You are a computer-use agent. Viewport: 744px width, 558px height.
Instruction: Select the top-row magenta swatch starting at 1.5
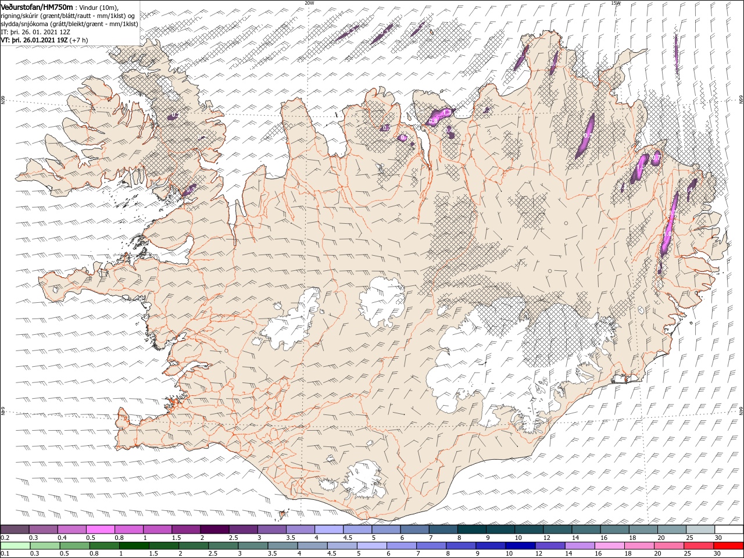click(x=186, y=530)
